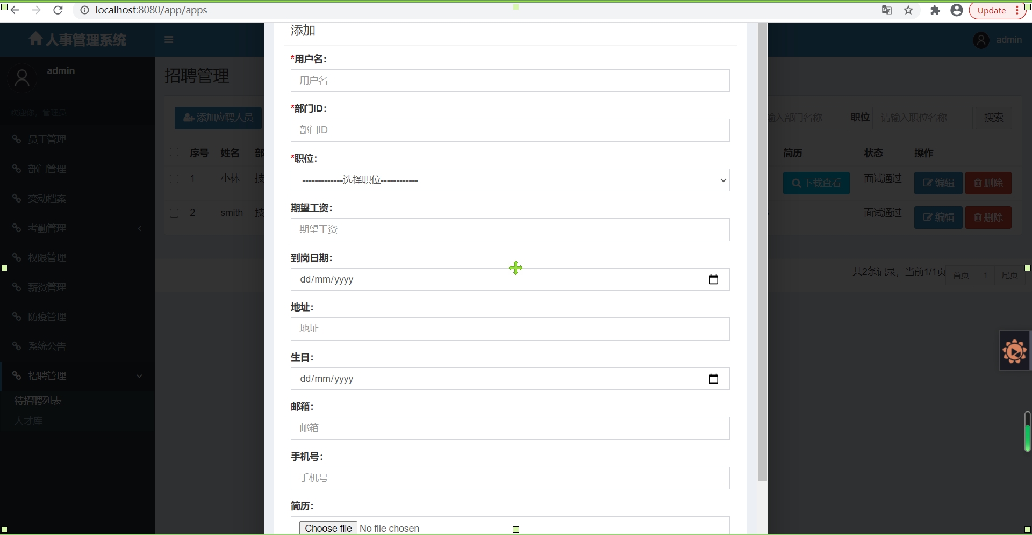Open the 选择职位 dropdown

[x=510, y=180]
